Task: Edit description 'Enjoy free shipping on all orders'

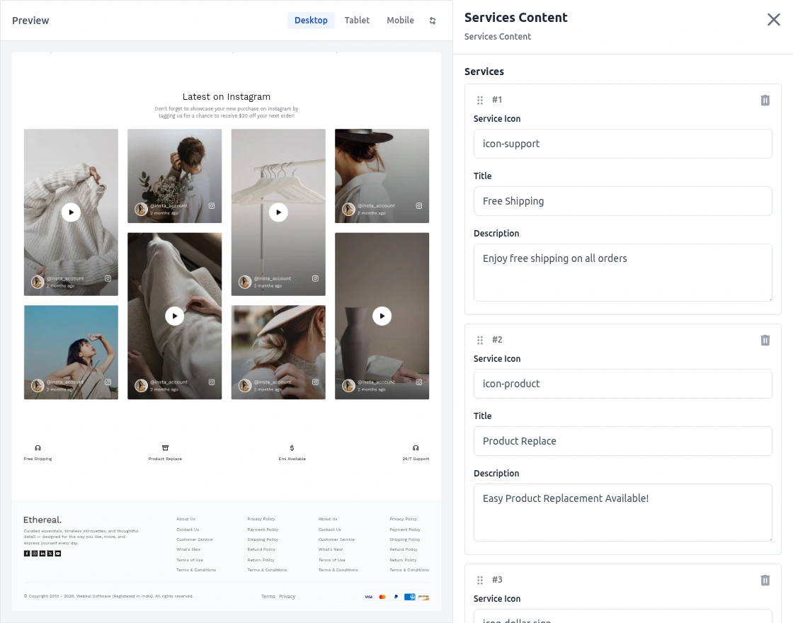Action: [622, 273]
